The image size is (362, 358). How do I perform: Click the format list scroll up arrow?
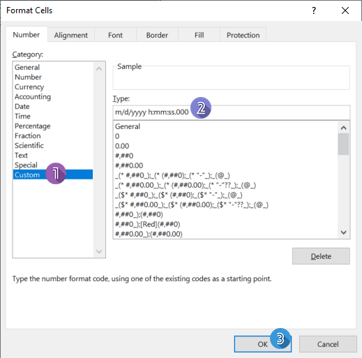[x=343, y=128]
